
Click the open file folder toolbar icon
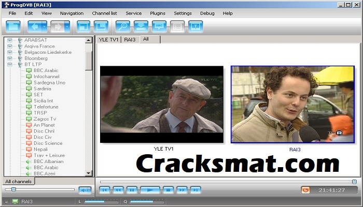click(13, 26)
